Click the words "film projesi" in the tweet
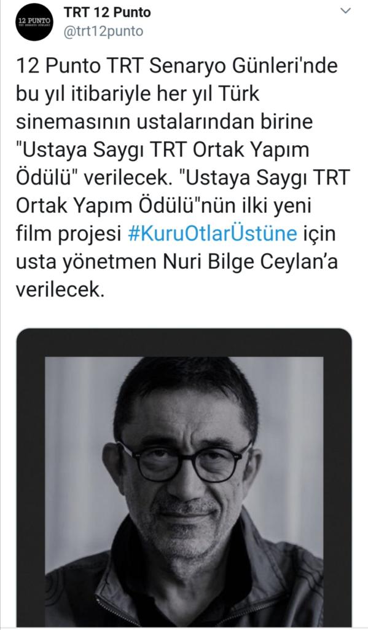 69,234
